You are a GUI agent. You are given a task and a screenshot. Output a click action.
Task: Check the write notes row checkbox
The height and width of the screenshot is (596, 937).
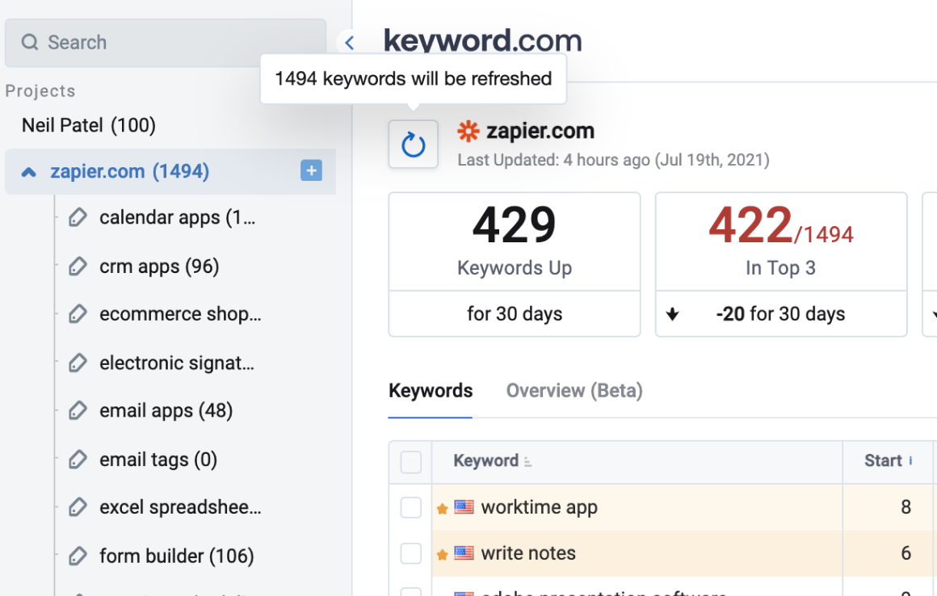[410, 553]
